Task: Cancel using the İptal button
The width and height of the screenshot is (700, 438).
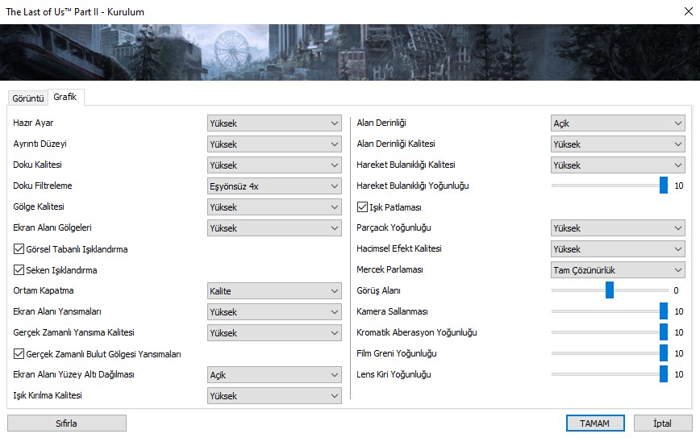Action: 663,423
